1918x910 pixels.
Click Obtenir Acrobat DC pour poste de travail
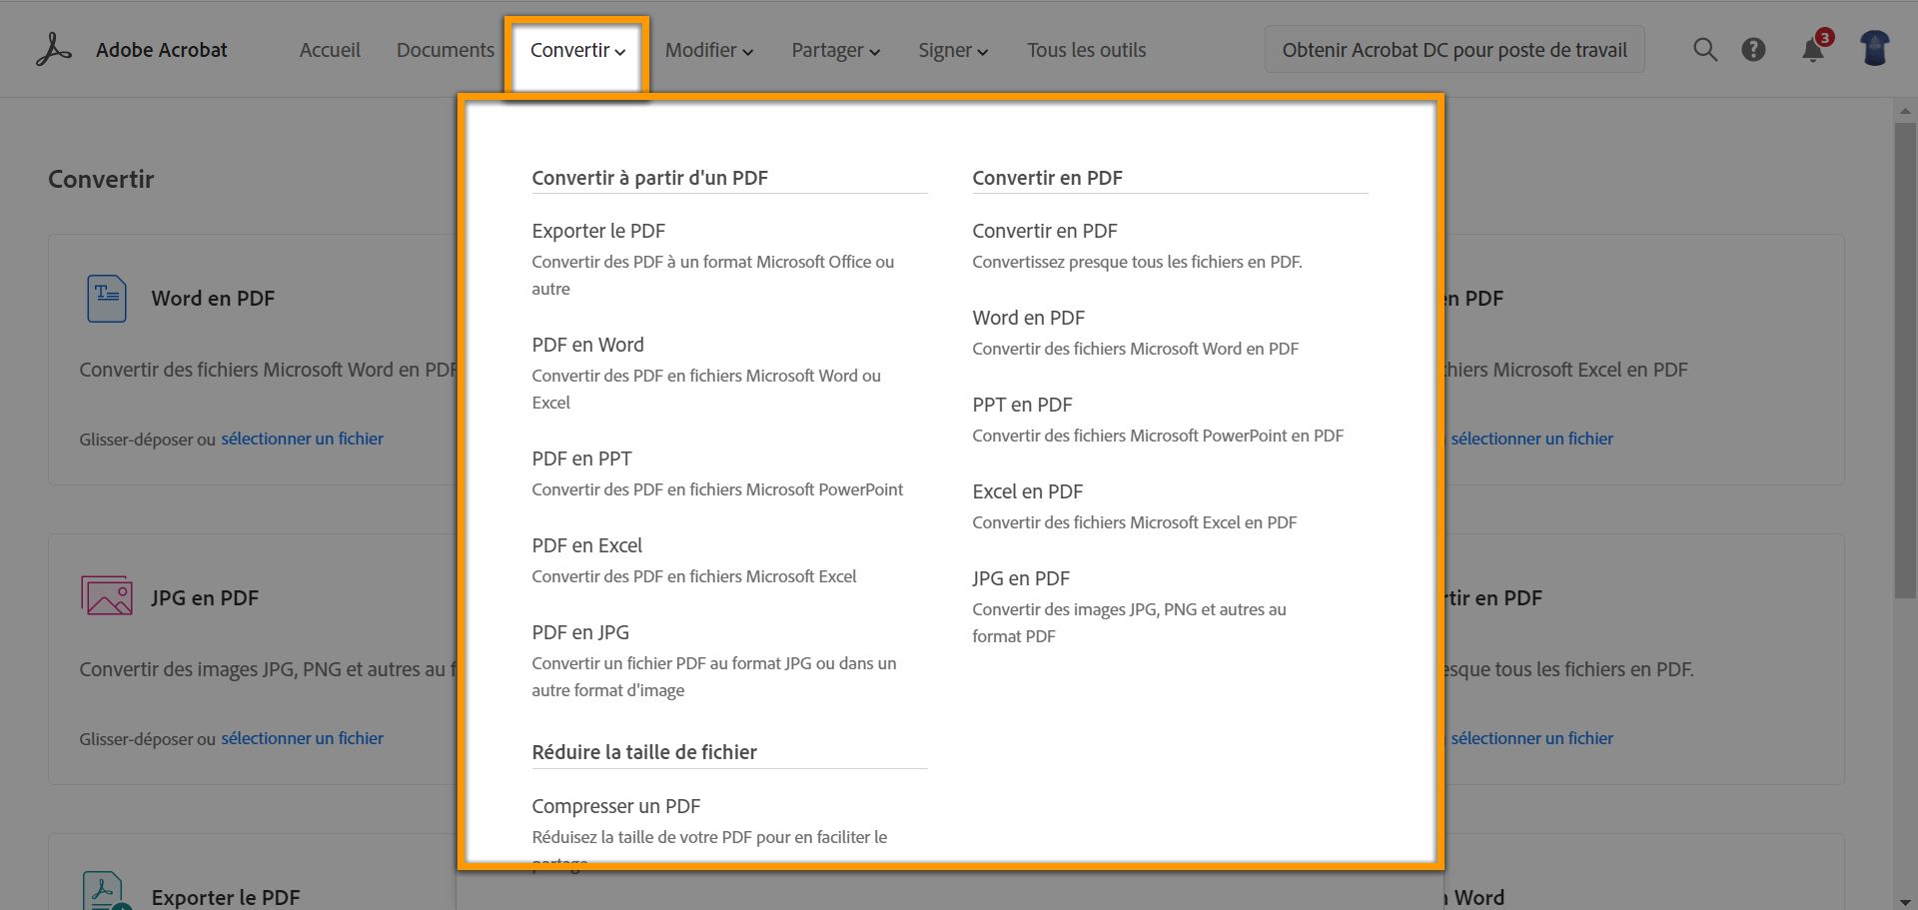click(1454, 50)
